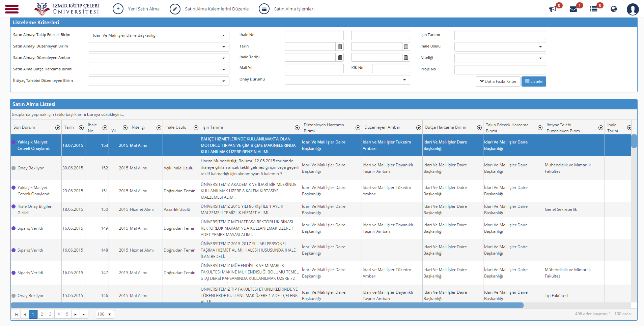Click the horizontal scrollbar of the table
Screen dimensions: 644x326
point(267,305)
